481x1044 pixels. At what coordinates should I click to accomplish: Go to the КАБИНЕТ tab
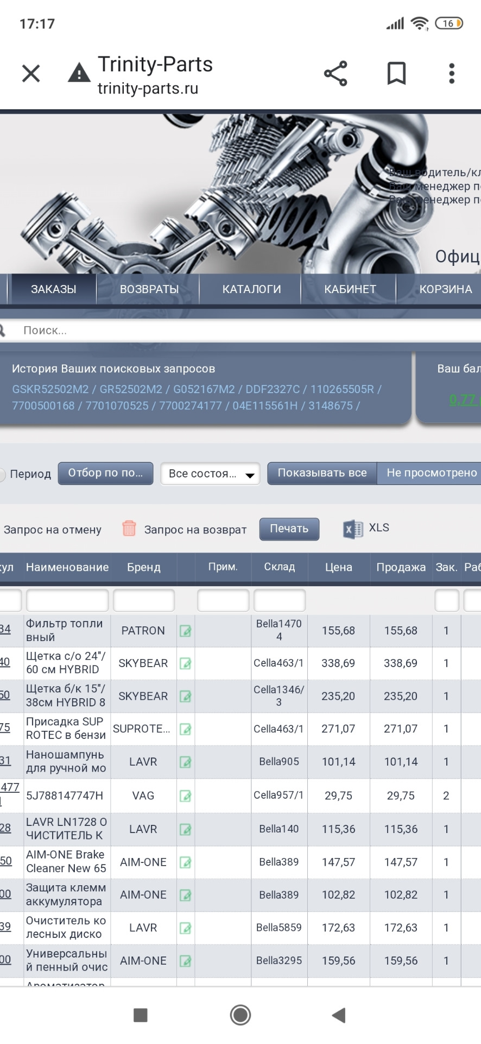350,289
